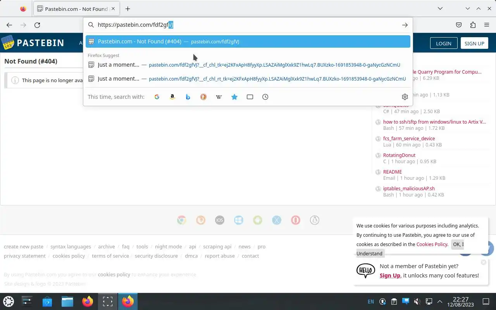The image size is (496, 310).
Task: Open the volume control in system tray
Action: pos(417,301)
